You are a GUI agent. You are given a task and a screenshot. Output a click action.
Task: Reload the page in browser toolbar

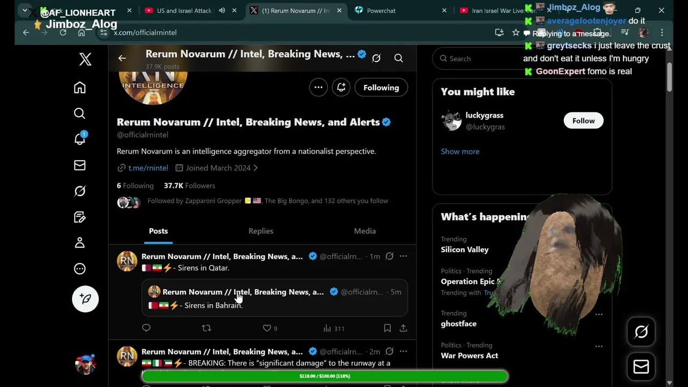point(63,32)
